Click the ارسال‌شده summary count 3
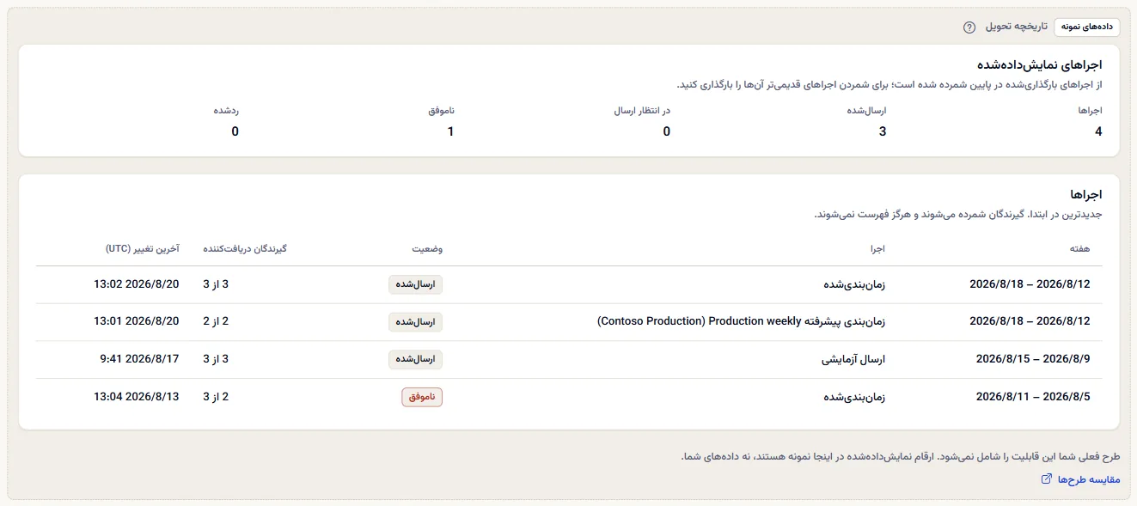Viewport: 1137px width, 506px height. (x=882, y=131)
